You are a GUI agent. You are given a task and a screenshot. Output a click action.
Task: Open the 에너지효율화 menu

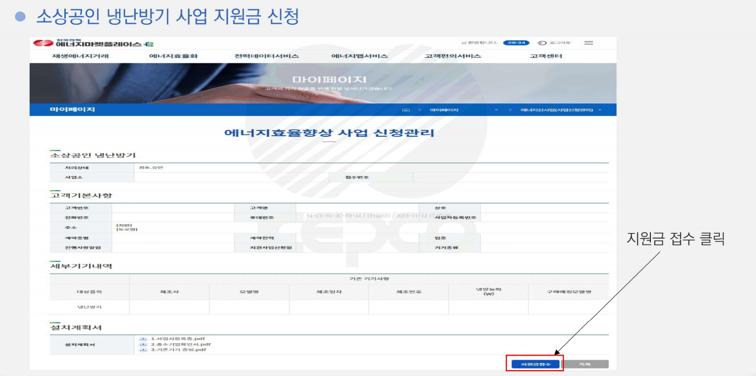point(173,56)
